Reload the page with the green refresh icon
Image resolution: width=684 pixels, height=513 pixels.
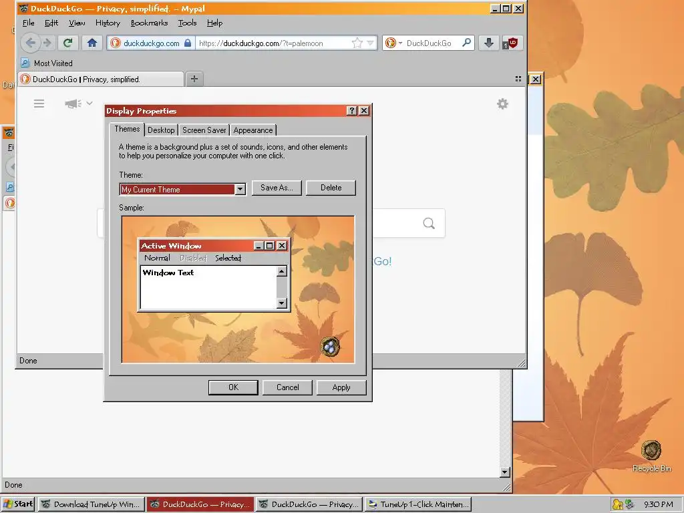point(67,43)
